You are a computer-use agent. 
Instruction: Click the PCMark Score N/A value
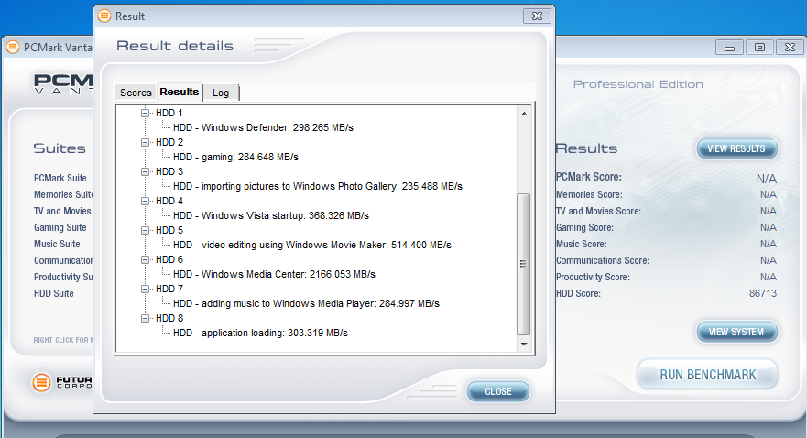pyautogui.click(x=767, y=179)
